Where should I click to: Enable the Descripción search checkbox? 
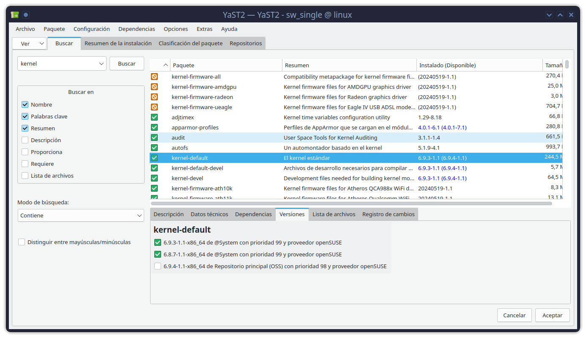point(25,140)
